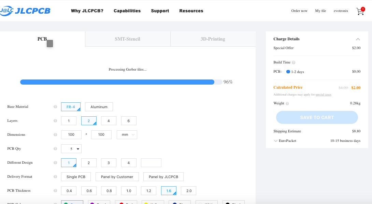372x204 pixels.
Task: Click help icon next to Delivery Format
Action: pyautogui.click(x=55, y=177)
